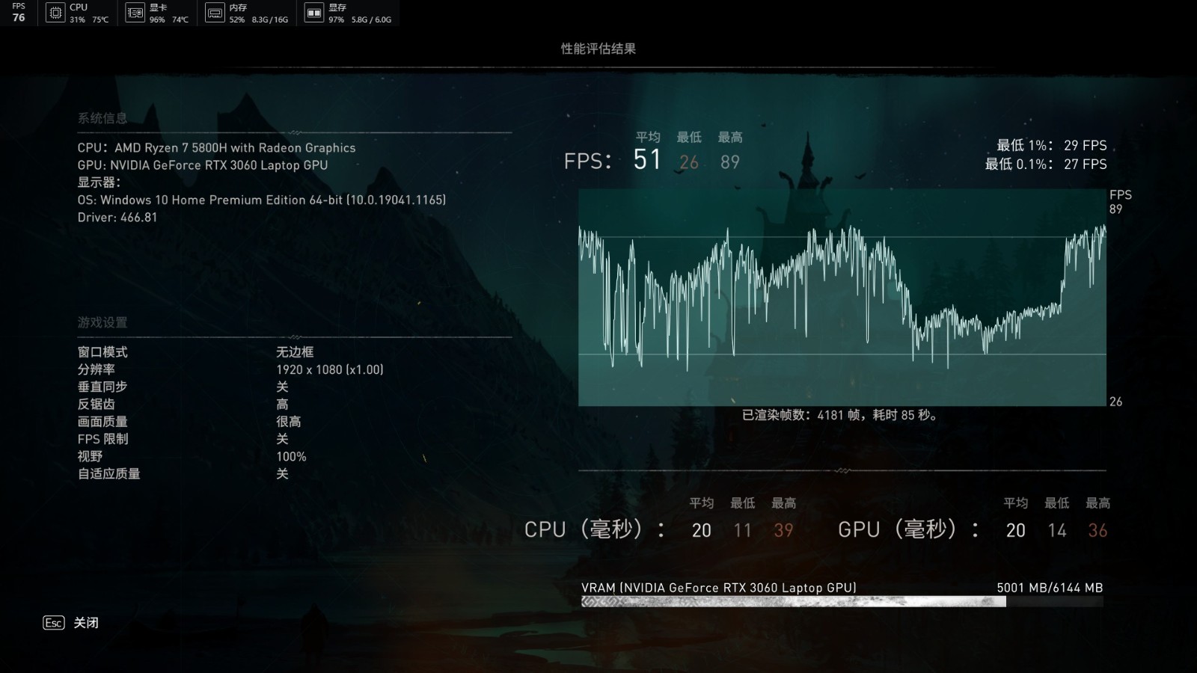This screenshot has height=673, width=1197.
Task: Click the 垂直同步 value 关
Action: (x=282, y=387)
